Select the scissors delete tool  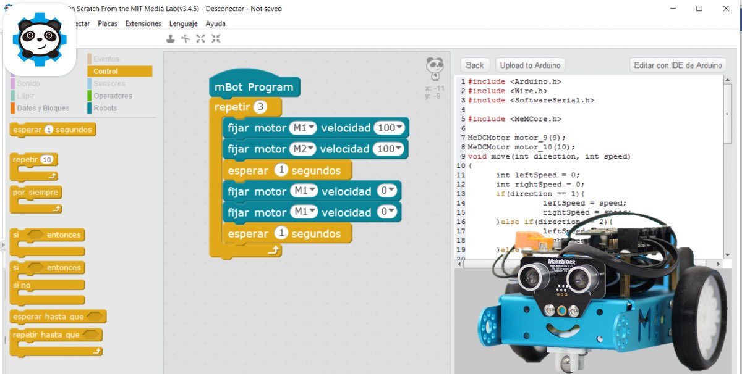[185, 38]
